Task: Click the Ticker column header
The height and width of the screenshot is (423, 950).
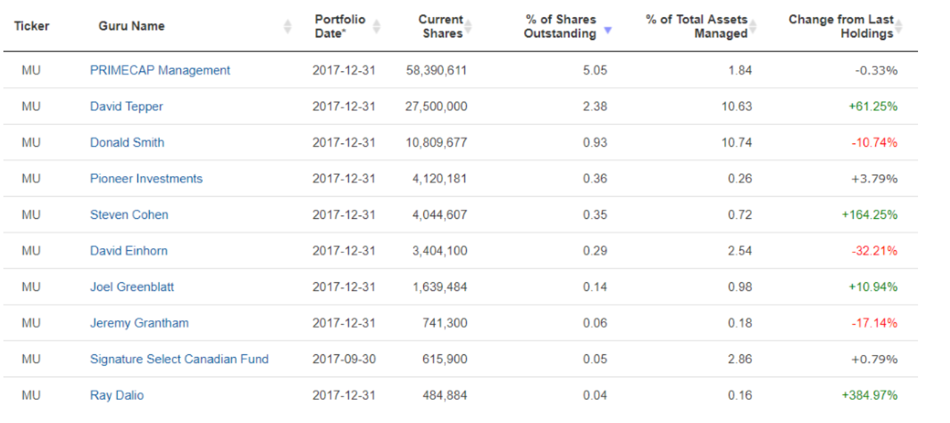Action: (x=31, y=26)
